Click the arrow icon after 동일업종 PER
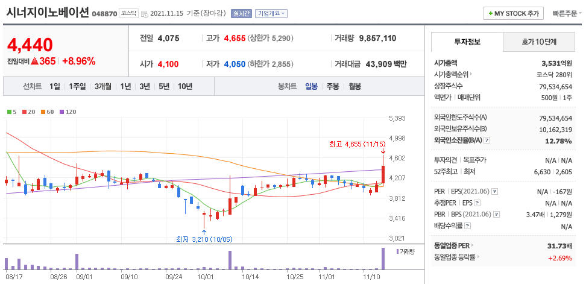The image size is (586, 284). click(473, 245)
